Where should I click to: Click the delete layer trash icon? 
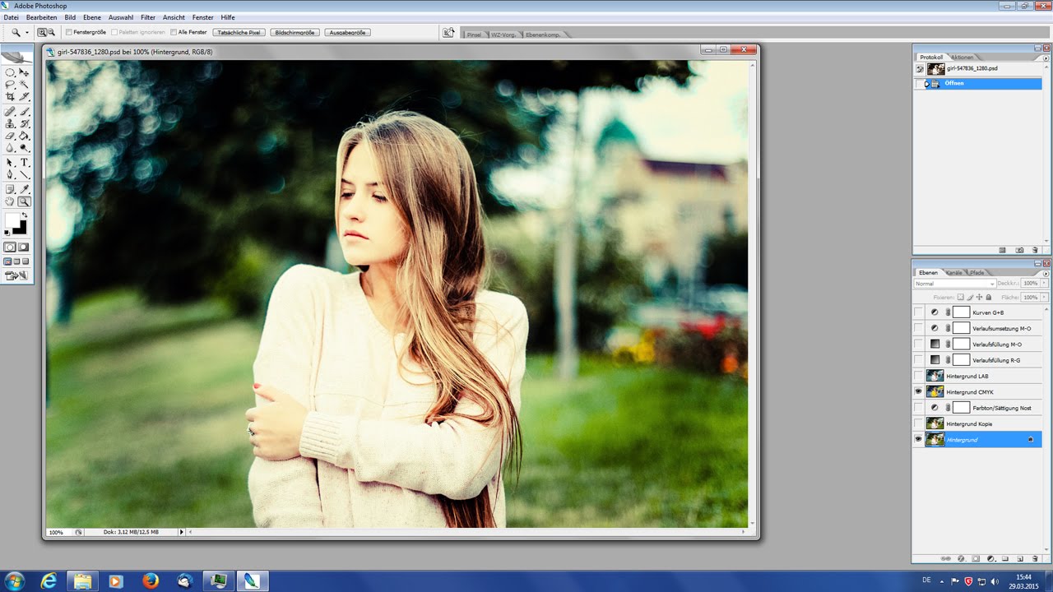[1034, 558]
